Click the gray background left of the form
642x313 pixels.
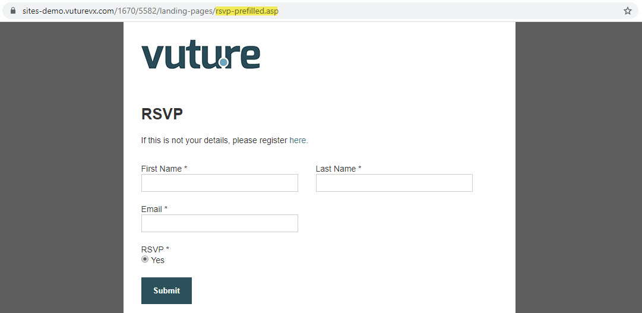point(61,167)
